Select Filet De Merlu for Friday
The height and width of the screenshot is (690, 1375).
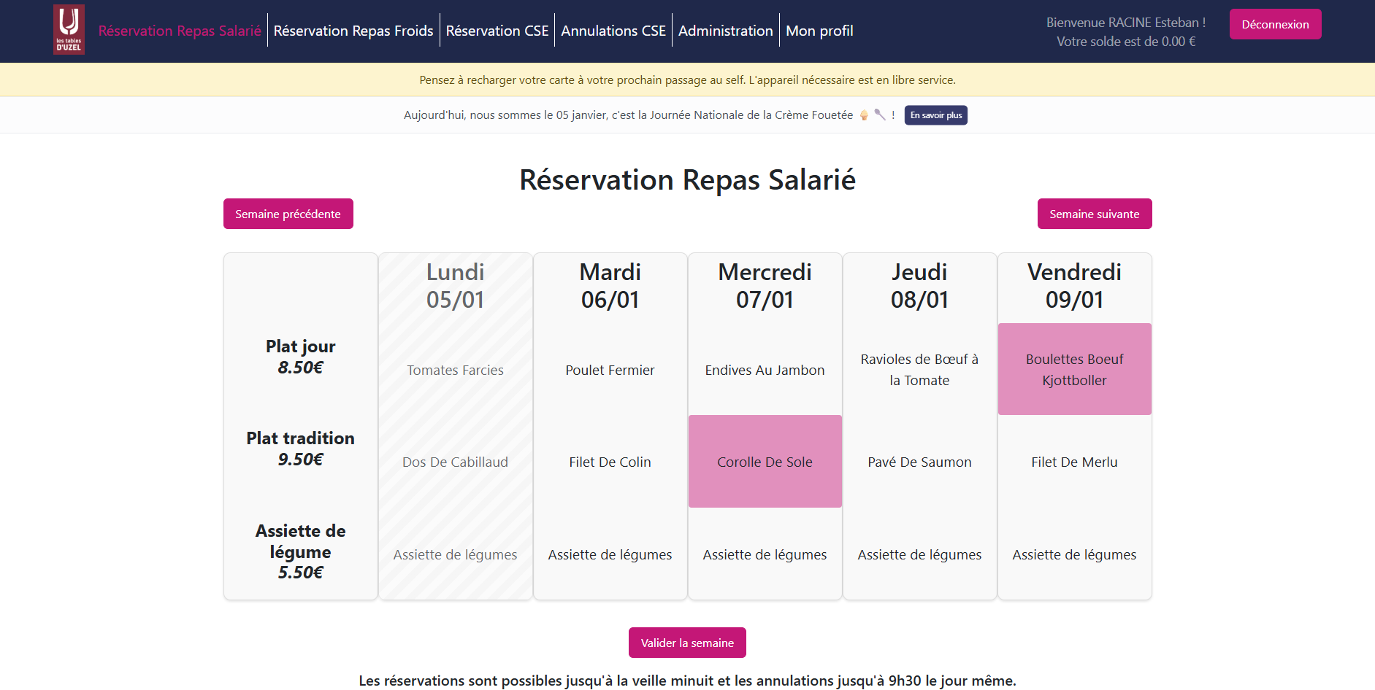click(x=1074, y=461)
